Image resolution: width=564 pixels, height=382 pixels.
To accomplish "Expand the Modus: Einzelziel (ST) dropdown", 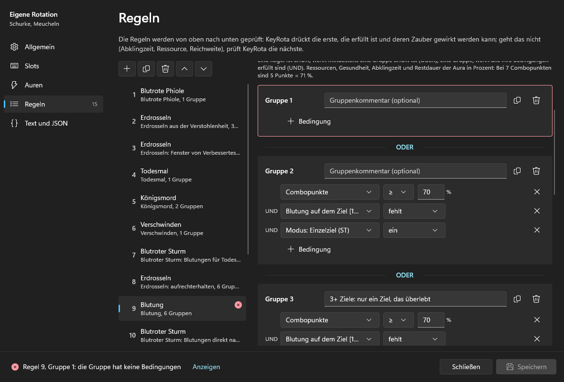I will coord(330,230).
